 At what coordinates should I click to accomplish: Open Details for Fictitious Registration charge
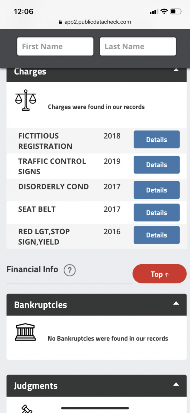[157, 139]
